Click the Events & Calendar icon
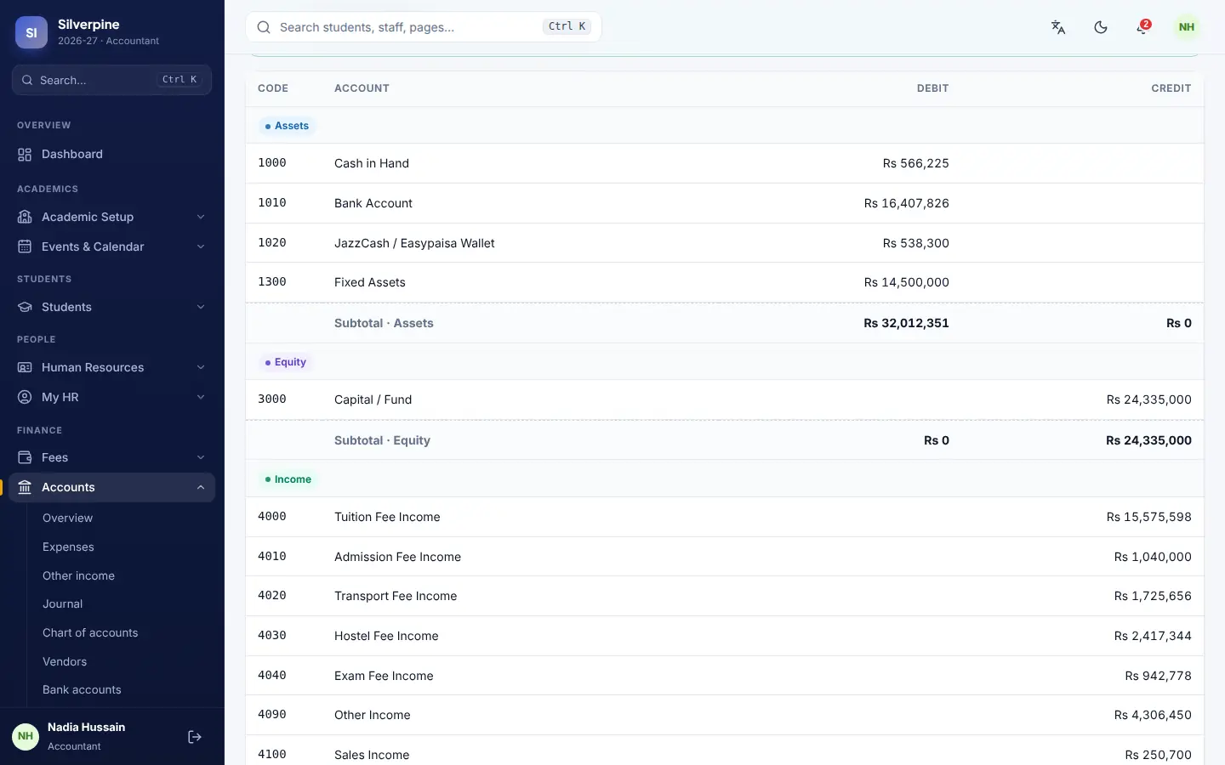1225x765 pixels. (25, 246)
